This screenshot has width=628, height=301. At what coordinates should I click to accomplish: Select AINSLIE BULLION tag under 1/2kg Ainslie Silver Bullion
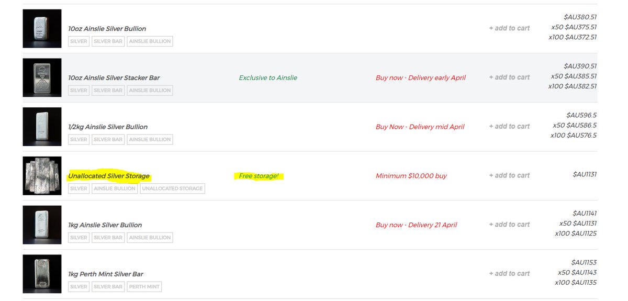click(150, 140)
